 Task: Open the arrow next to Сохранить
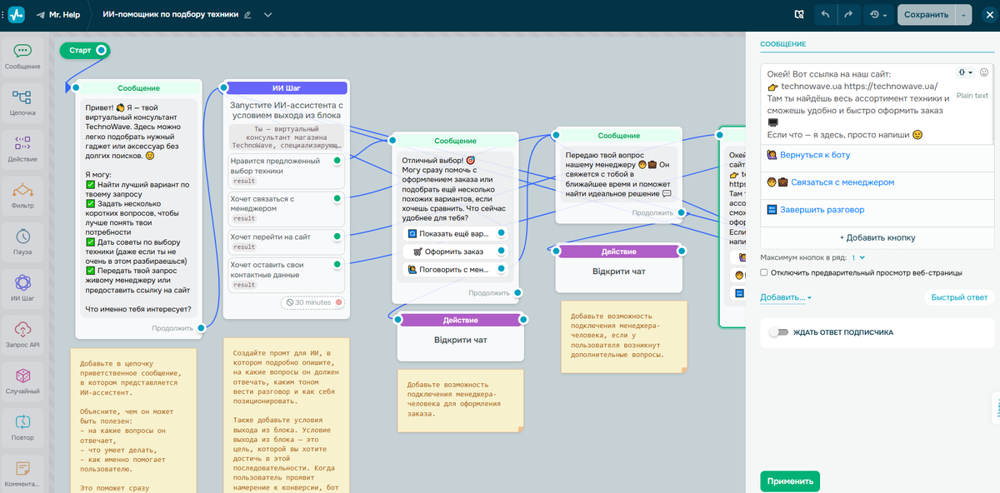coord(964,14)
